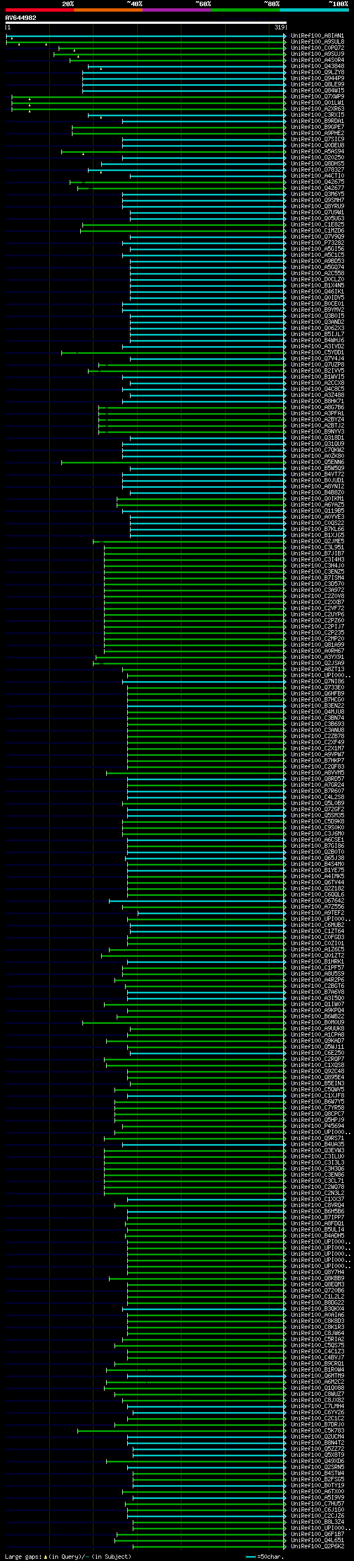This screenshot has width=354, height=1561.
Task: Select the UniRef100_C3BN74 label
Action: pyautogui.click(x=317, y=718)
